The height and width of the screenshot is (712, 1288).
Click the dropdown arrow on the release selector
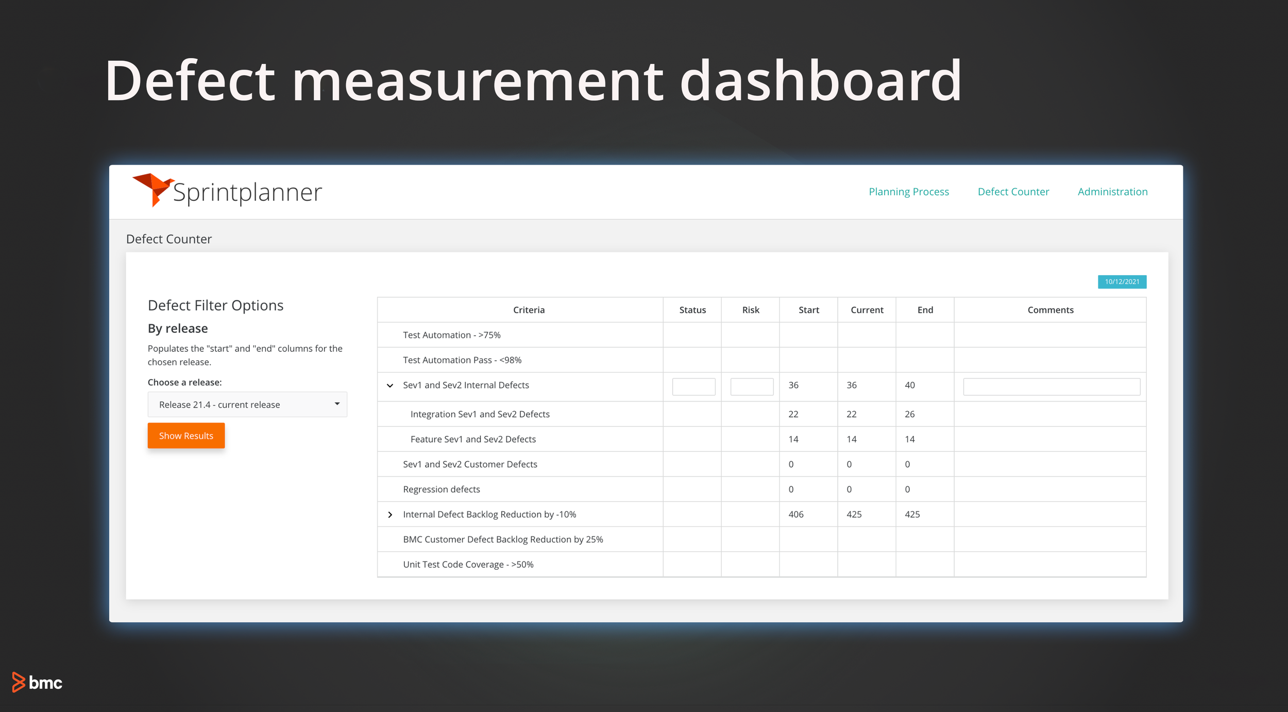(337, 404)
